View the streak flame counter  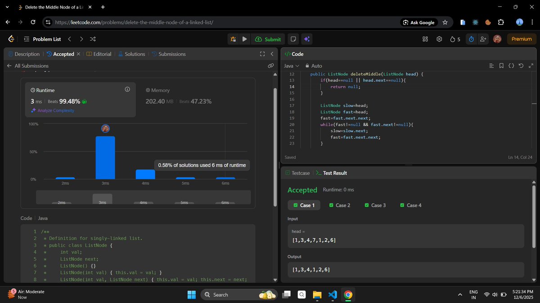coord(455,39)
